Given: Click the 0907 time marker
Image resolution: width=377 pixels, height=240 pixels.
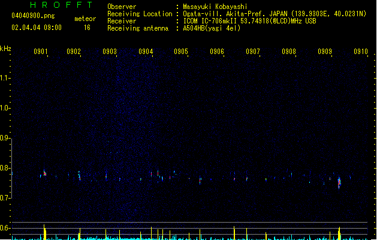Looking at the screenshot, I should point(253,52).
